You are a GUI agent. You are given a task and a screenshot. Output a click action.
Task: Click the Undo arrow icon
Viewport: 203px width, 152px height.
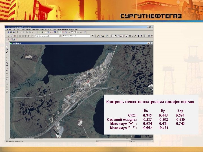33,32
